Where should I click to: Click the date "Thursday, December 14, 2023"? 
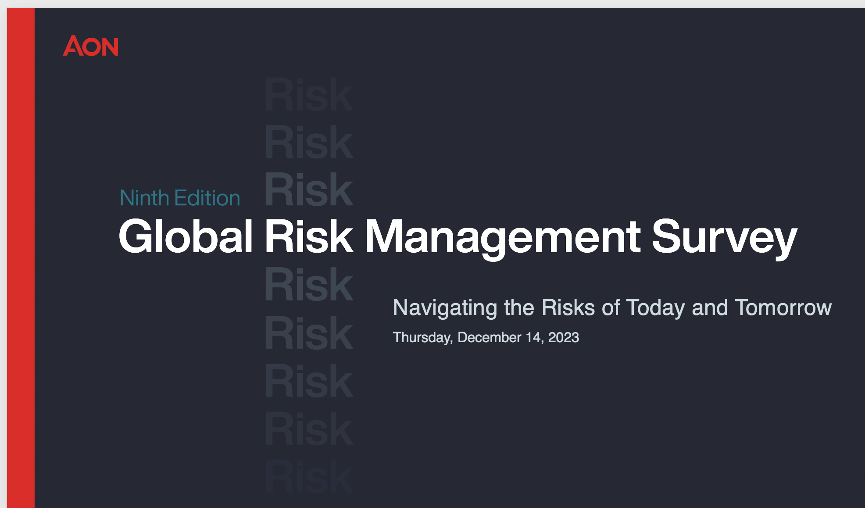point(486,337)
